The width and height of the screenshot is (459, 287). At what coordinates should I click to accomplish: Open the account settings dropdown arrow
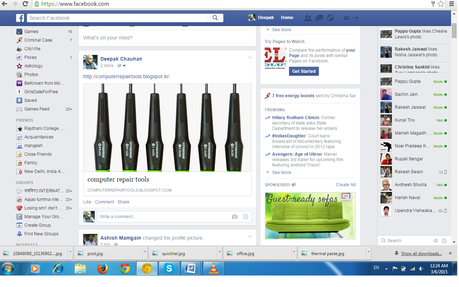[x=356, y=18]
